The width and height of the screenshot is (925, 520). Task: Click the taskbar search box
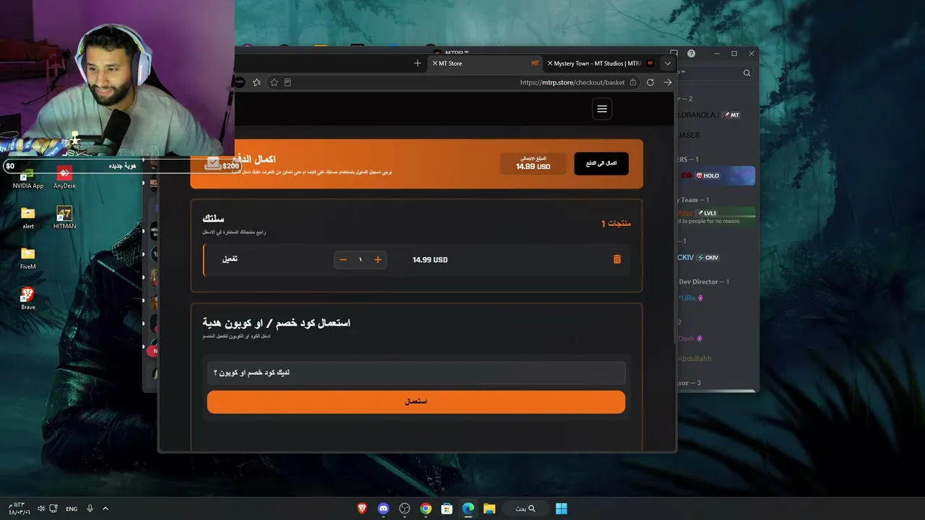[x=526, y=508]
